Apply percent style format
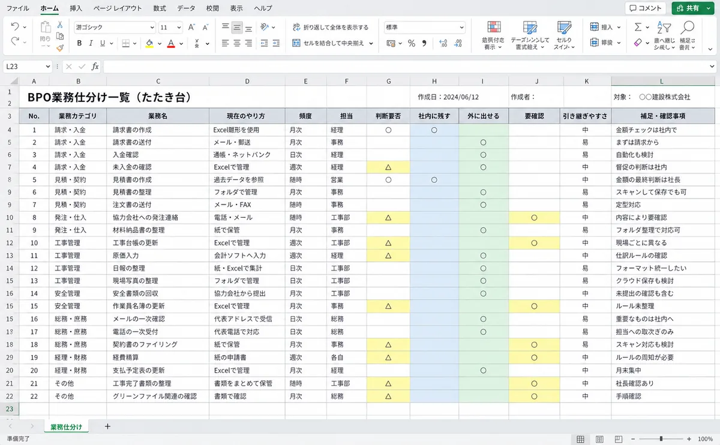 tap(412, 43)
